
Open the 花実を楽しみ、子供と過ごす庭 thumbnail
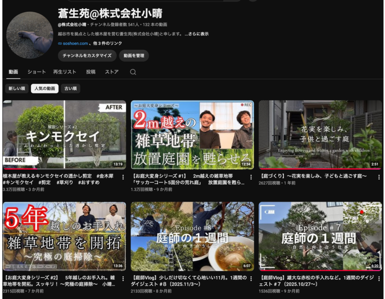point(320,134)
